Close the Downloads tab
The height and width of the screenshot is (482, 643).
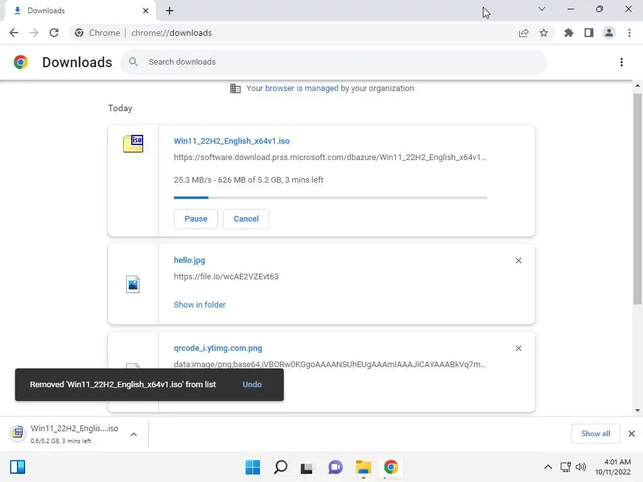(146, 11)
